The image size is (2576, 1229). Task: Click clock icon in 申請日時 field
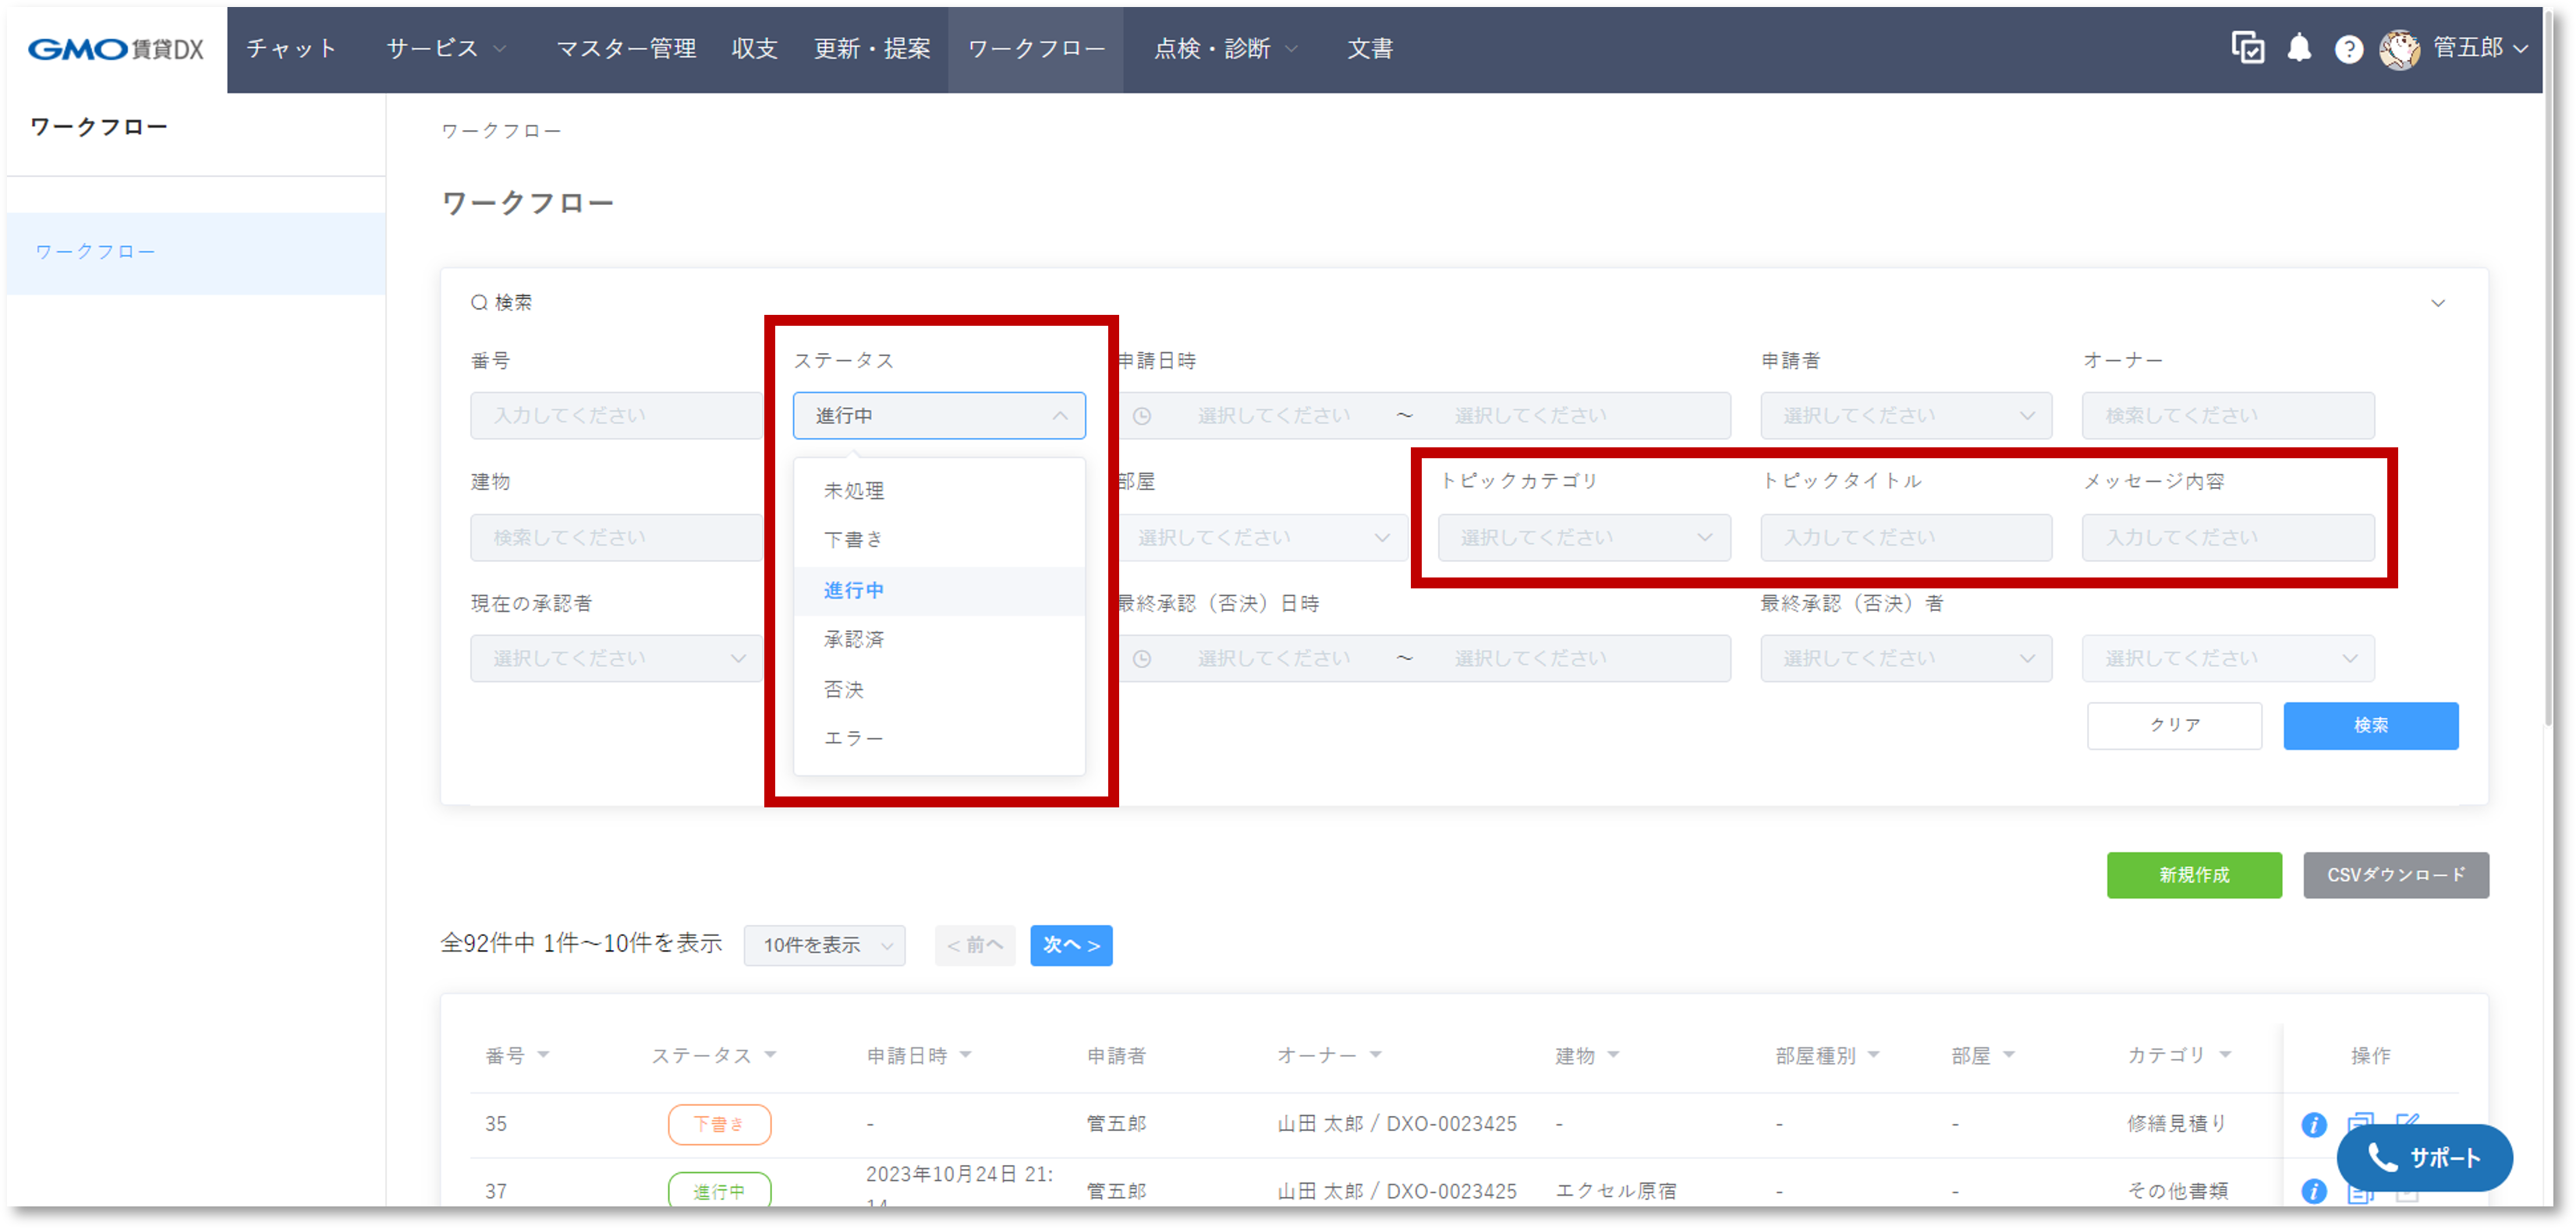click(x=1142, y=417)
